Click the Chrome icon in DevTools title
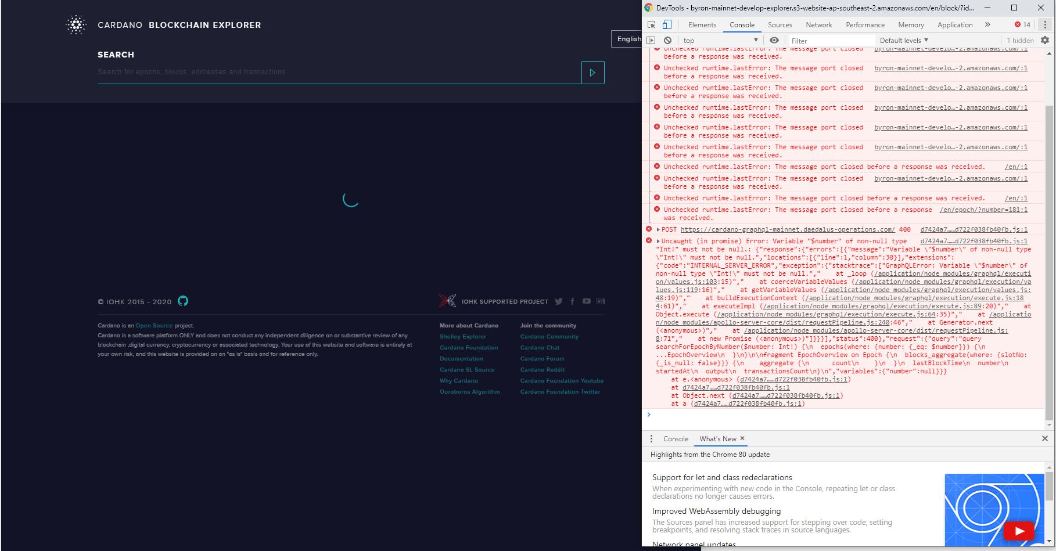The width and height of the screenshot is (1056, 551). (649, 8)
